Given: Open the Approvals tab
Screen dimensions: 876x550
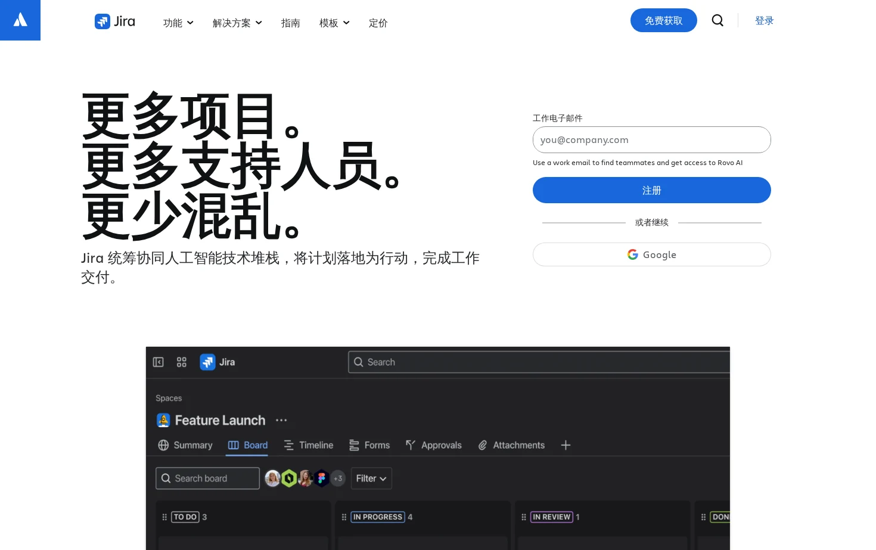Looking at the screenshot, I should (x=434, y=445).
